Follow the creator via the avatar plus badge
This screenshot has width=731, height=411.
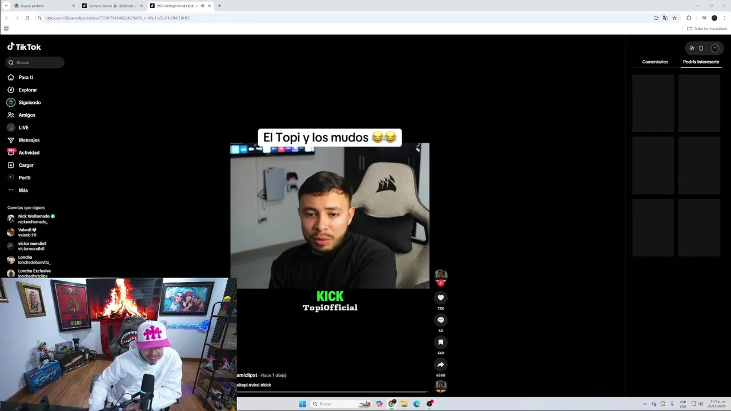(x=440, y=283)
